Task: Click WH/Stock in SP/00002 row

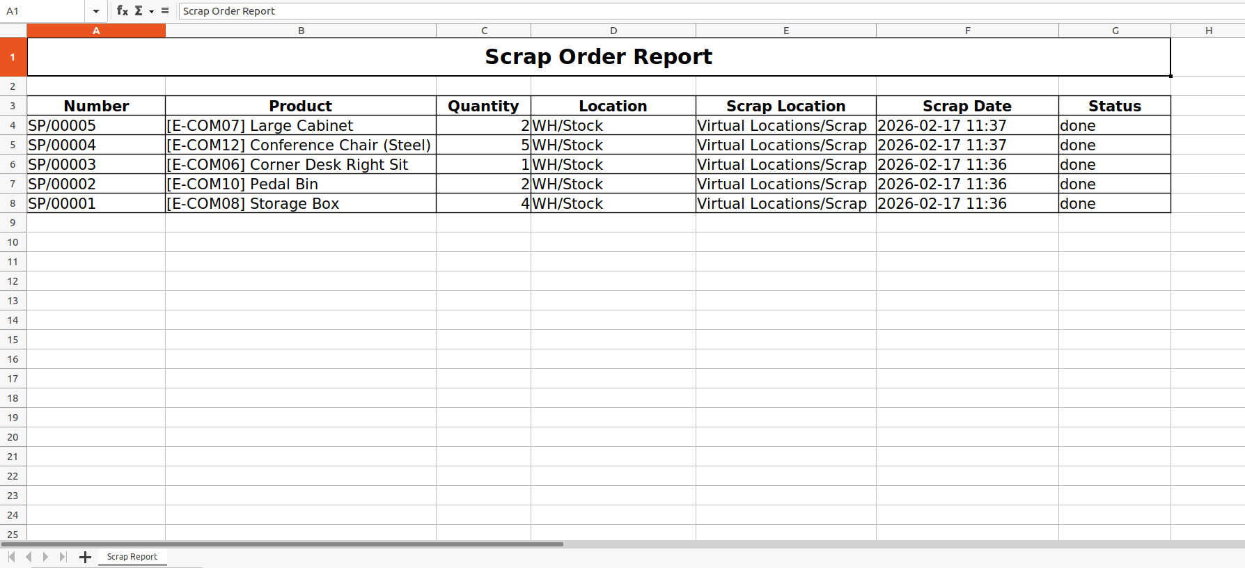Action: pos(613,184)
